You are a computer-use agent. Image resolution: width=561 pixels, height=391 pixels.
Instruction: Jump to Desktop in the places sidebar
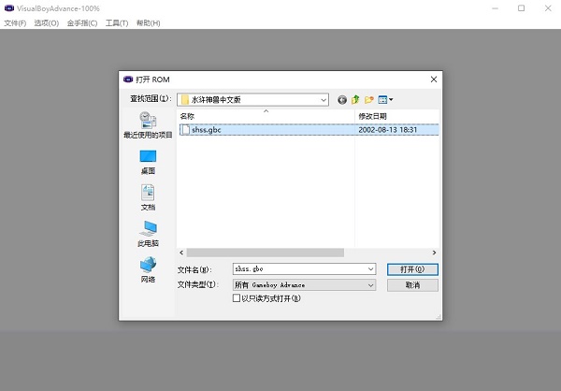[148, 162]
